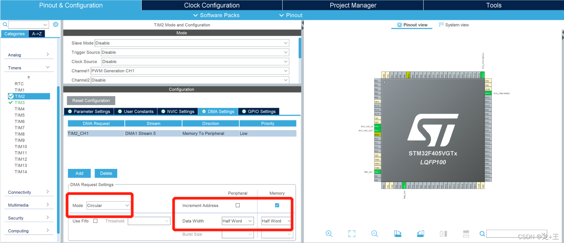This screenshot has height=243, width=564.
Task: Select TIM14 in timers list
Action: (21, 172)
